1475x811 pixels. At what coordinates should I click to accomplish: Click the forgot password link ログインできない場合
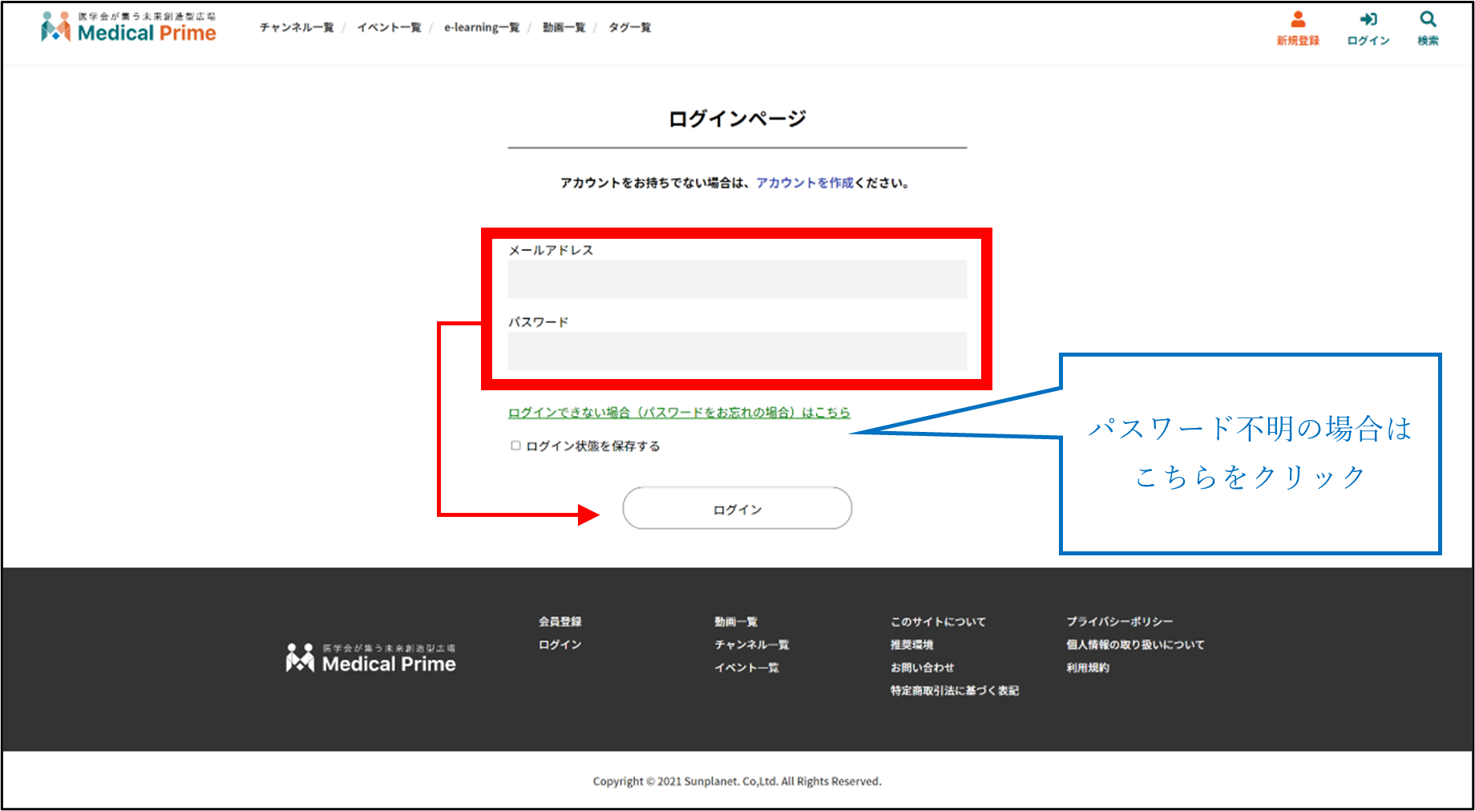(679, 412)
